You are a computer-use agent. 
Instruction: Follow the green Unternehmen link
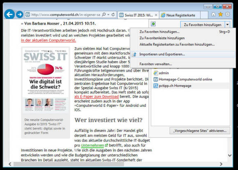[92, 145]
